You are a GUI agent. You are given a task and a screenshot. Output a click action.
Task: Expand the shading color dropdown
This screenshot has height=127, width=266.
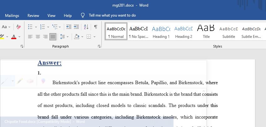[82, 37]
